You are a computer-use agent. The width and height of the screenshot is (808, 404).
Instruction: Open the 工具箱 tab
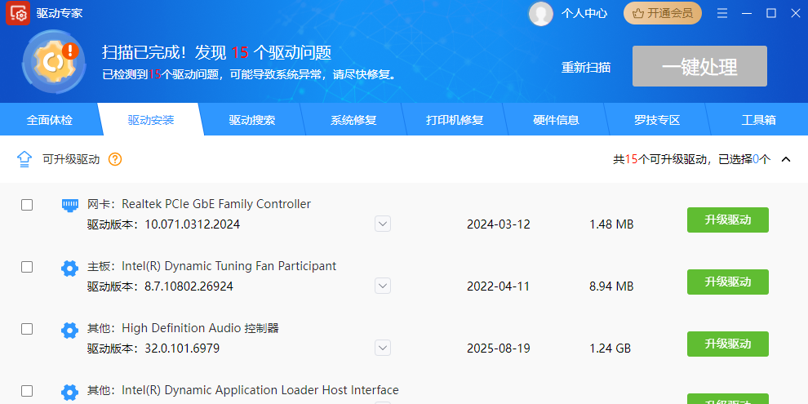coord(758,120)
